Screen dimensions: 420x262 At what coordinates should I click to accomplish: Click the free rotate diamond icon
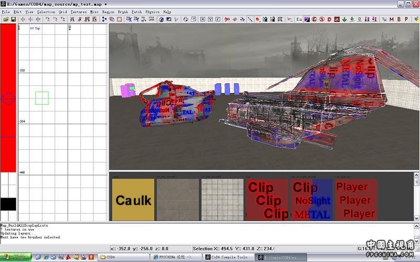186,19
